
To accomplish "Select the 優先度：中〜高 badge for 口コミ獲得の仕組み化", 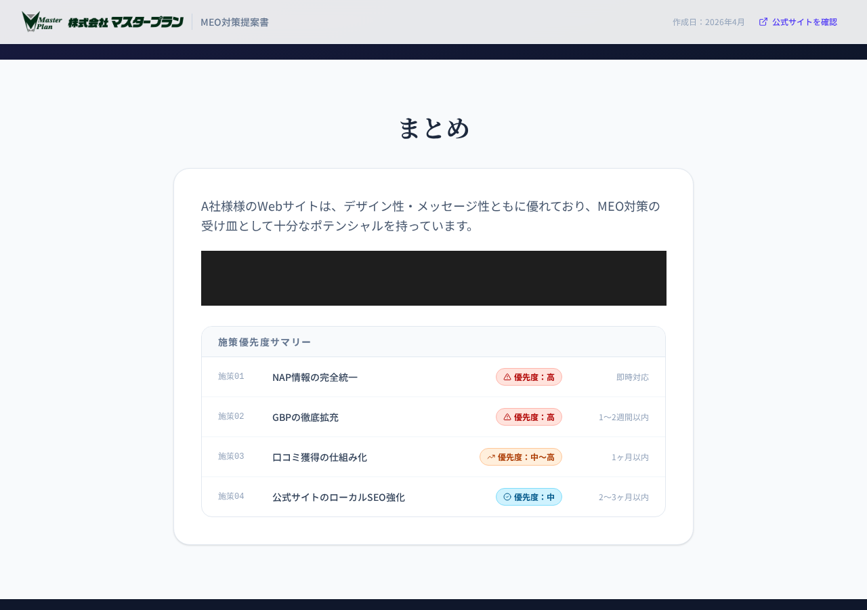I will [x=521, y=457].
